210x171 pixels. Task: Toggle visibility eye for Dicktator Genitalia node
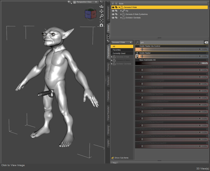point(113,18)
